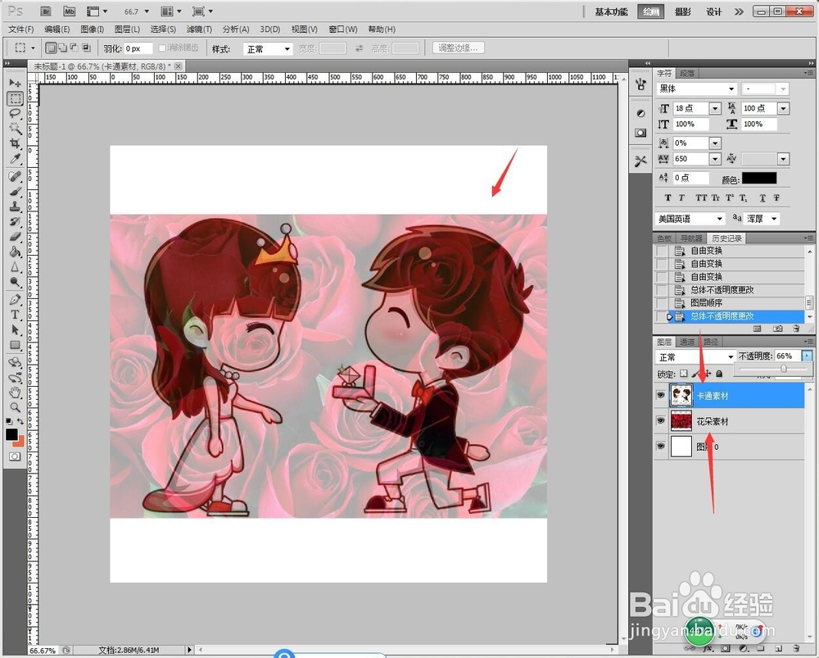Select the Clone Stamp tool

click(15, 206)
